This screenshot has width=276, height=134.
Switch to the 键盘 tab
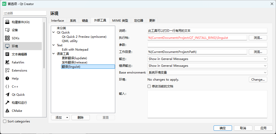pyautogui.click(x=85, y=21)
